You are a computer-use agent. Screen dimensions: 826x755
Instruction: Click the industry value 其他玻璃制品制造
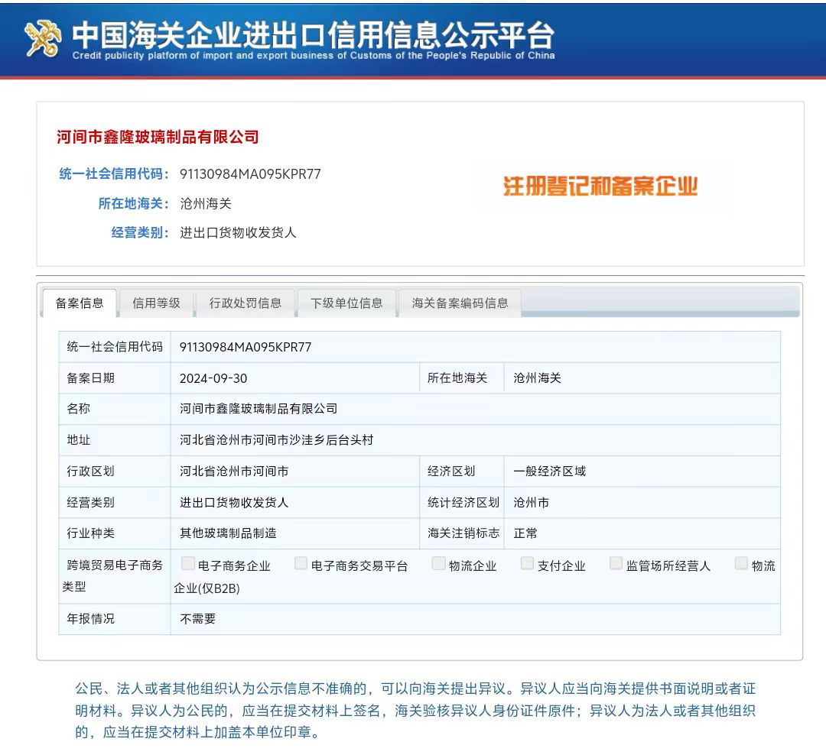tap(228, 533)
